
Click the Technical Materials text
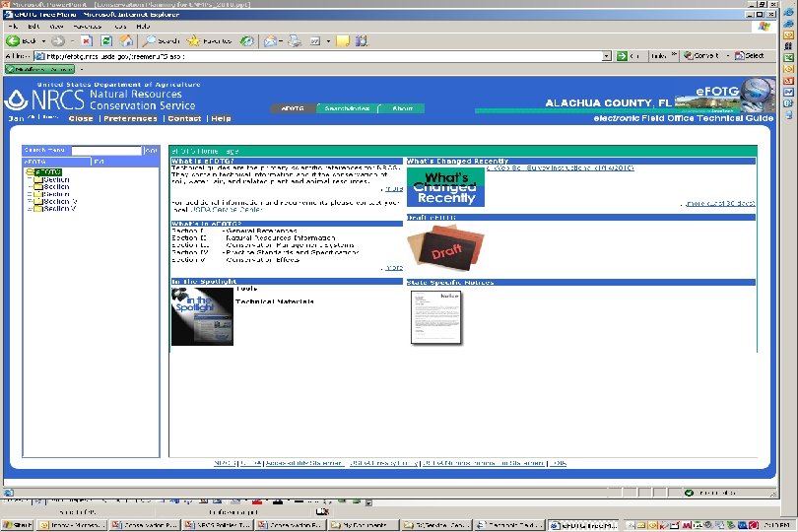[x=274, y=301]
